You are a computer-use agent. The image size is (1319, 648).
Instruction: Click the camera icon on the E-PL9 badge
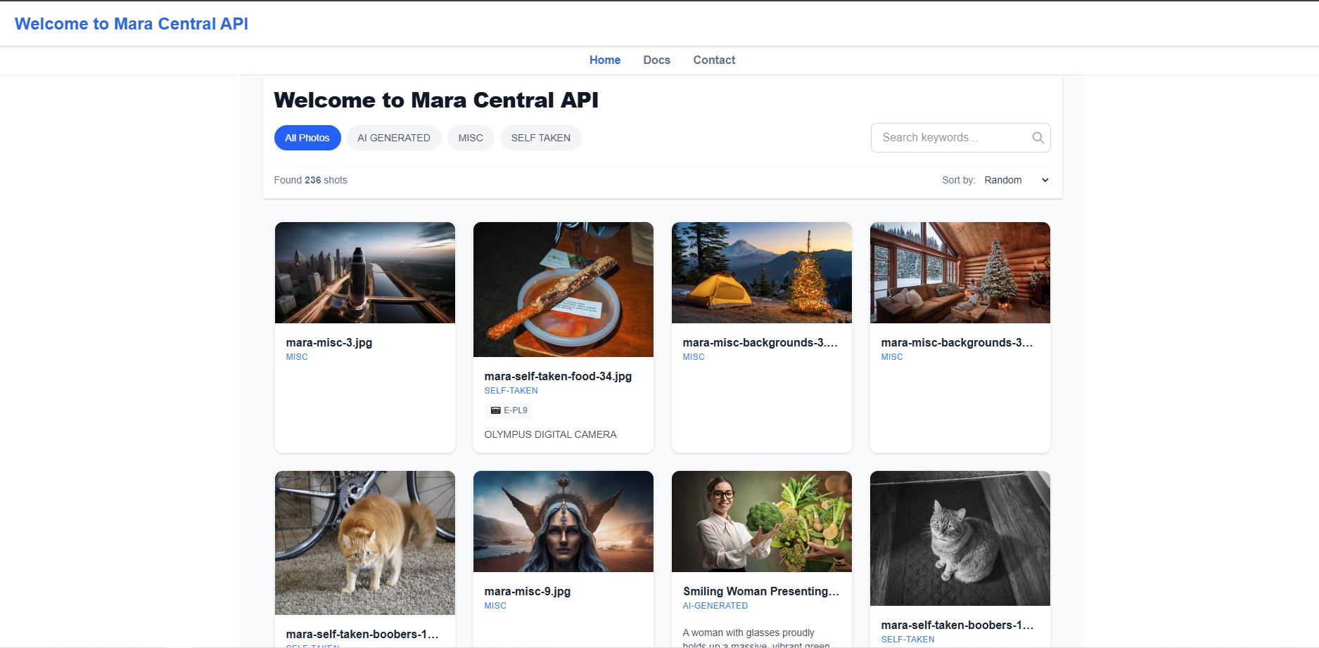pyautogui.click(x=495, y=410)
